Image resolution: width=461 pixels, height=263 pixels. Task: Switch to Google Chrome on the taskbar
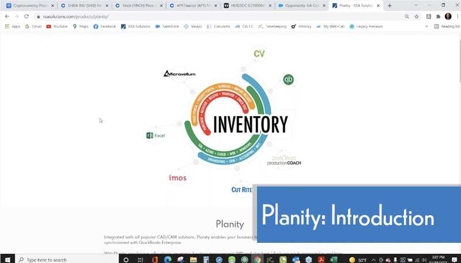257,260
